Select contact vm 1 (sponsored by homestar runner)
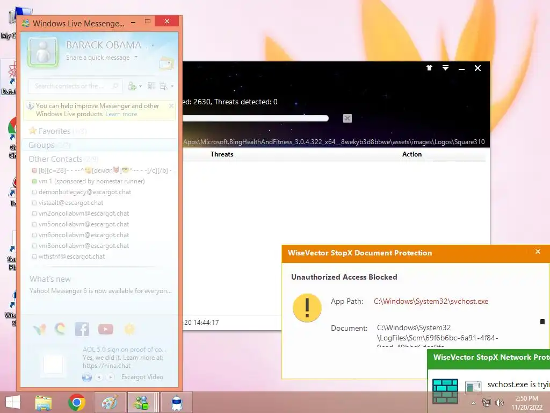 point(89,181)
